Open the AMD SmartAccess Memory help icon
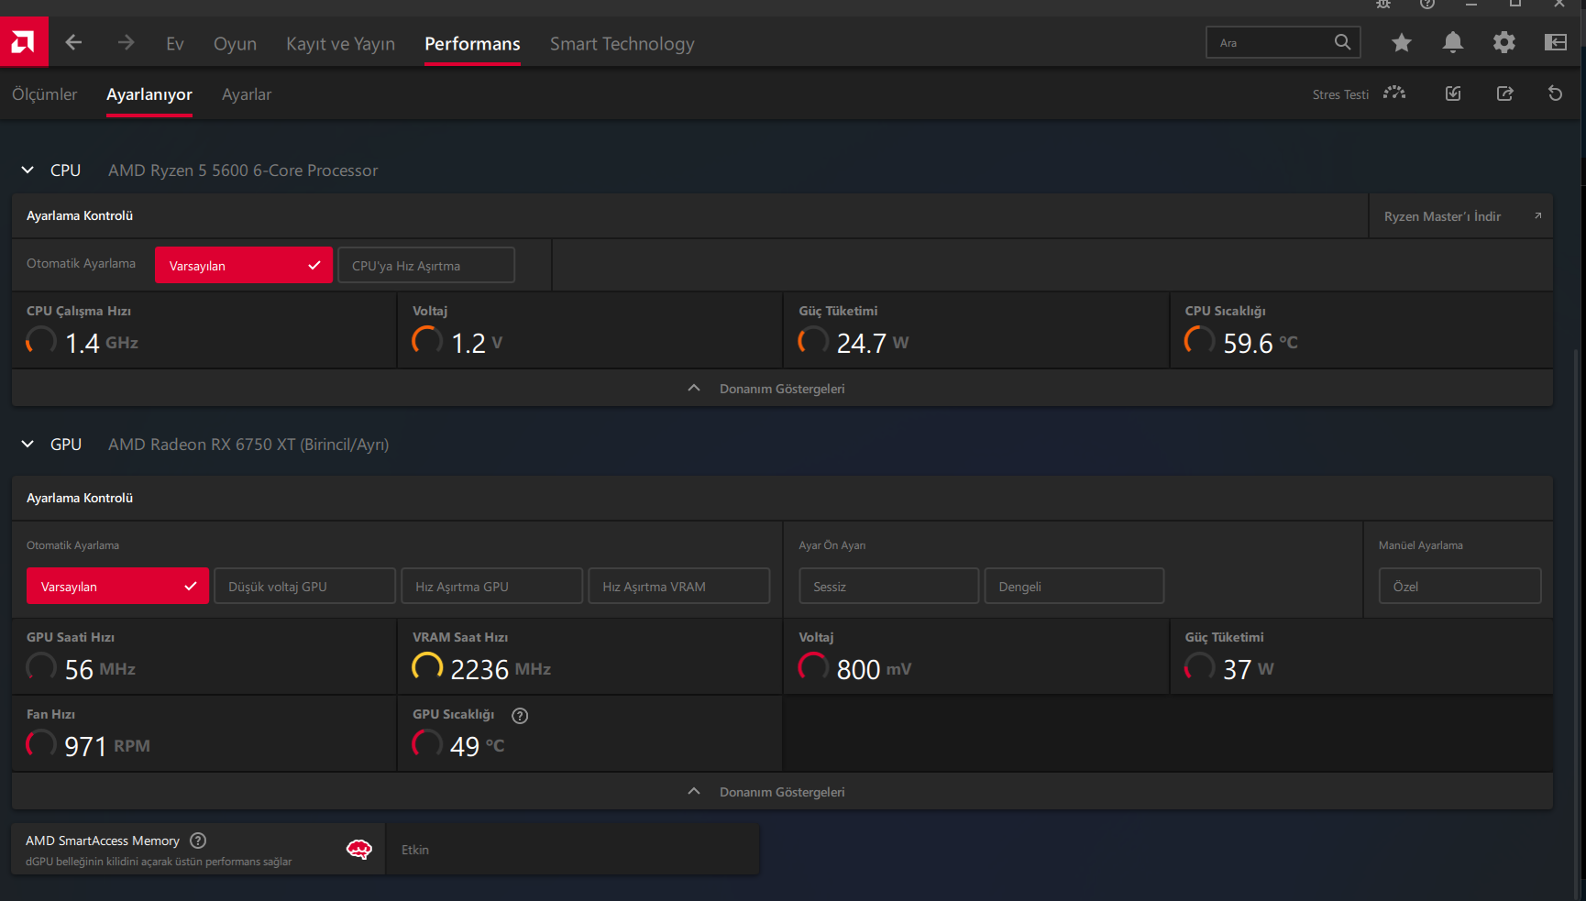Image resolution: width=1586 pixels, height=901 pixels. [x=198, y=841]
